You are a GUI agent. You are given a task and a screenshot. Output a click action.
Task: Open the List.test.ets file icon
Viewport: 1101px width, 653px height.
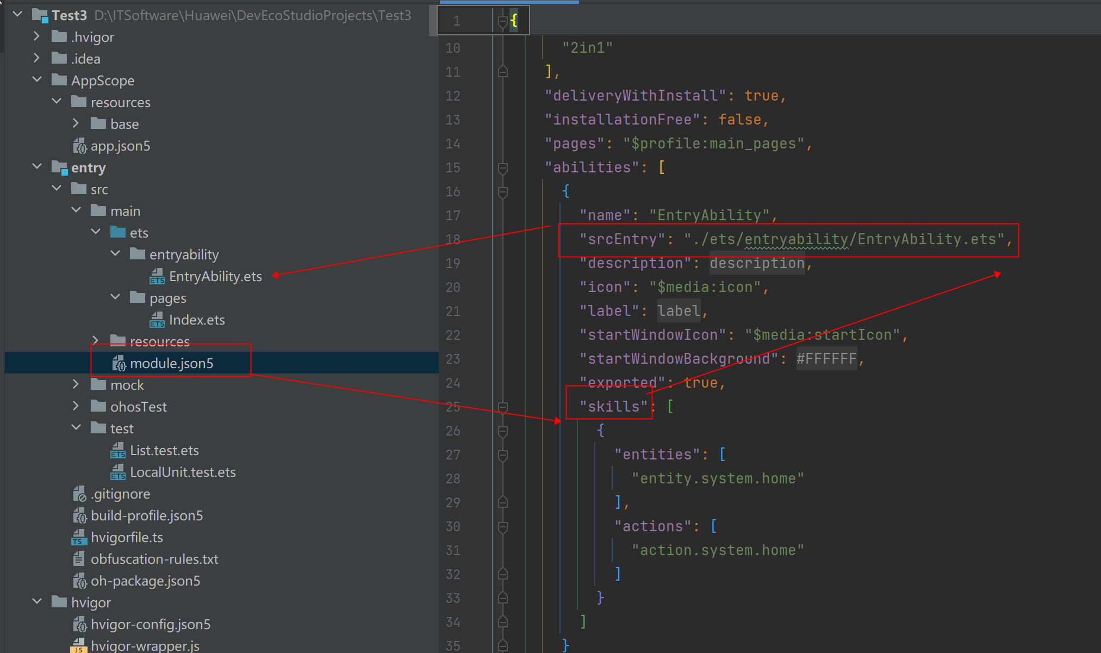(x=118, y=450)
